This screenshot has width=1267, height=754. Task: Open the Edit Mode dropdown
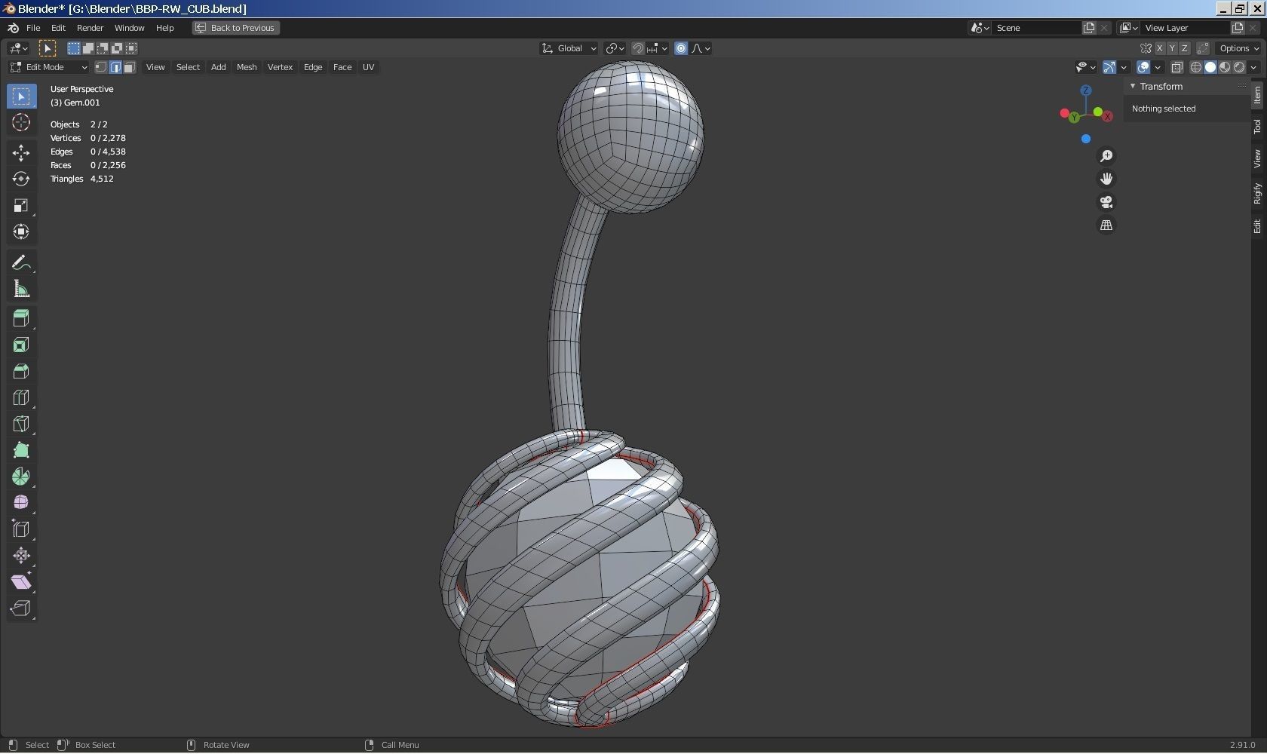(x=49, y=67)
